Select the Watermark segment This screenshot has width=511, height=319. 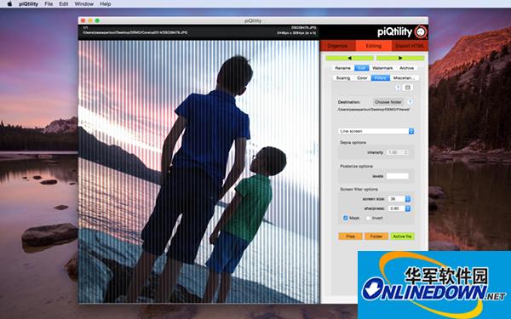pyautogui.click(x=382, y=68)
